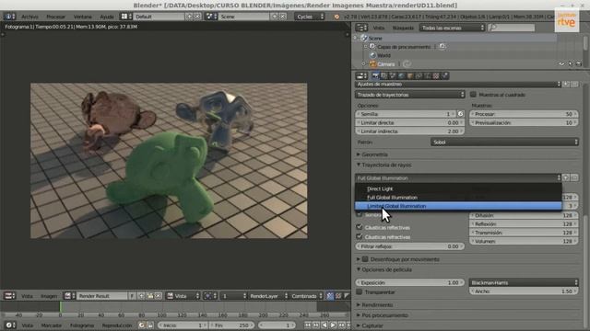The width and height of the screenshot is (590, 331).
Task: Adjust the Exposición value slider
Action: pyautogui.click(x=409, y=282)
